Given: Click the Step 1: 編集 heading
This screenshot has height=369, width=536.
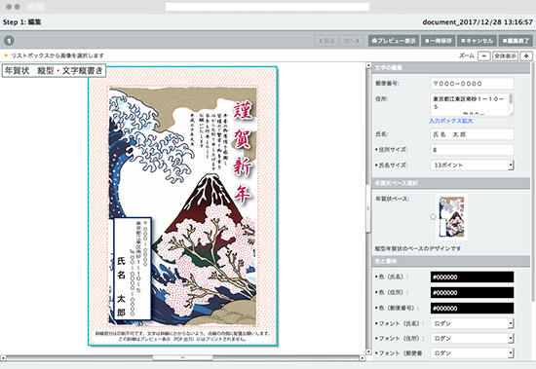Looking at the screenshot, I should coord(21,22).
